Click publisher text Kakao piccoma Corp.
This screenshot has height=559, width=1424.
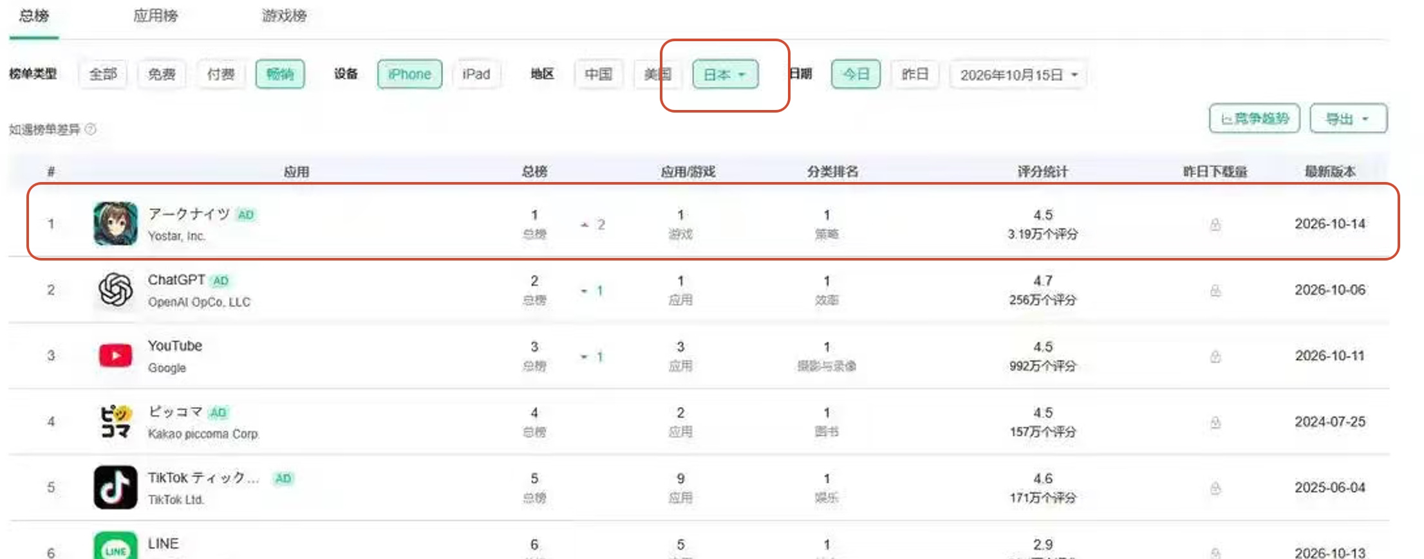[203, 434]
